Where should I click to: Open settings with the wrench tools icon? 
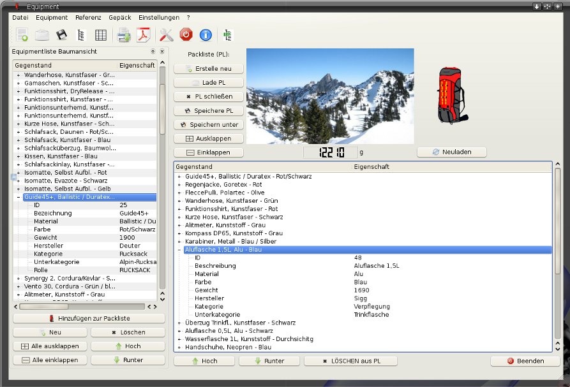(166, 35)
